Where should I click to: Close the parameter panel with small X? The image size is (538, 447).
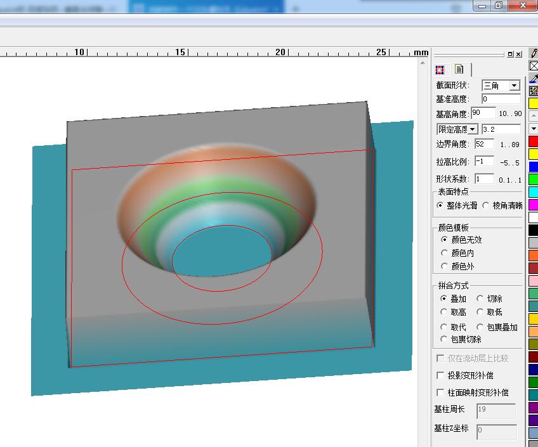point(518,54)
